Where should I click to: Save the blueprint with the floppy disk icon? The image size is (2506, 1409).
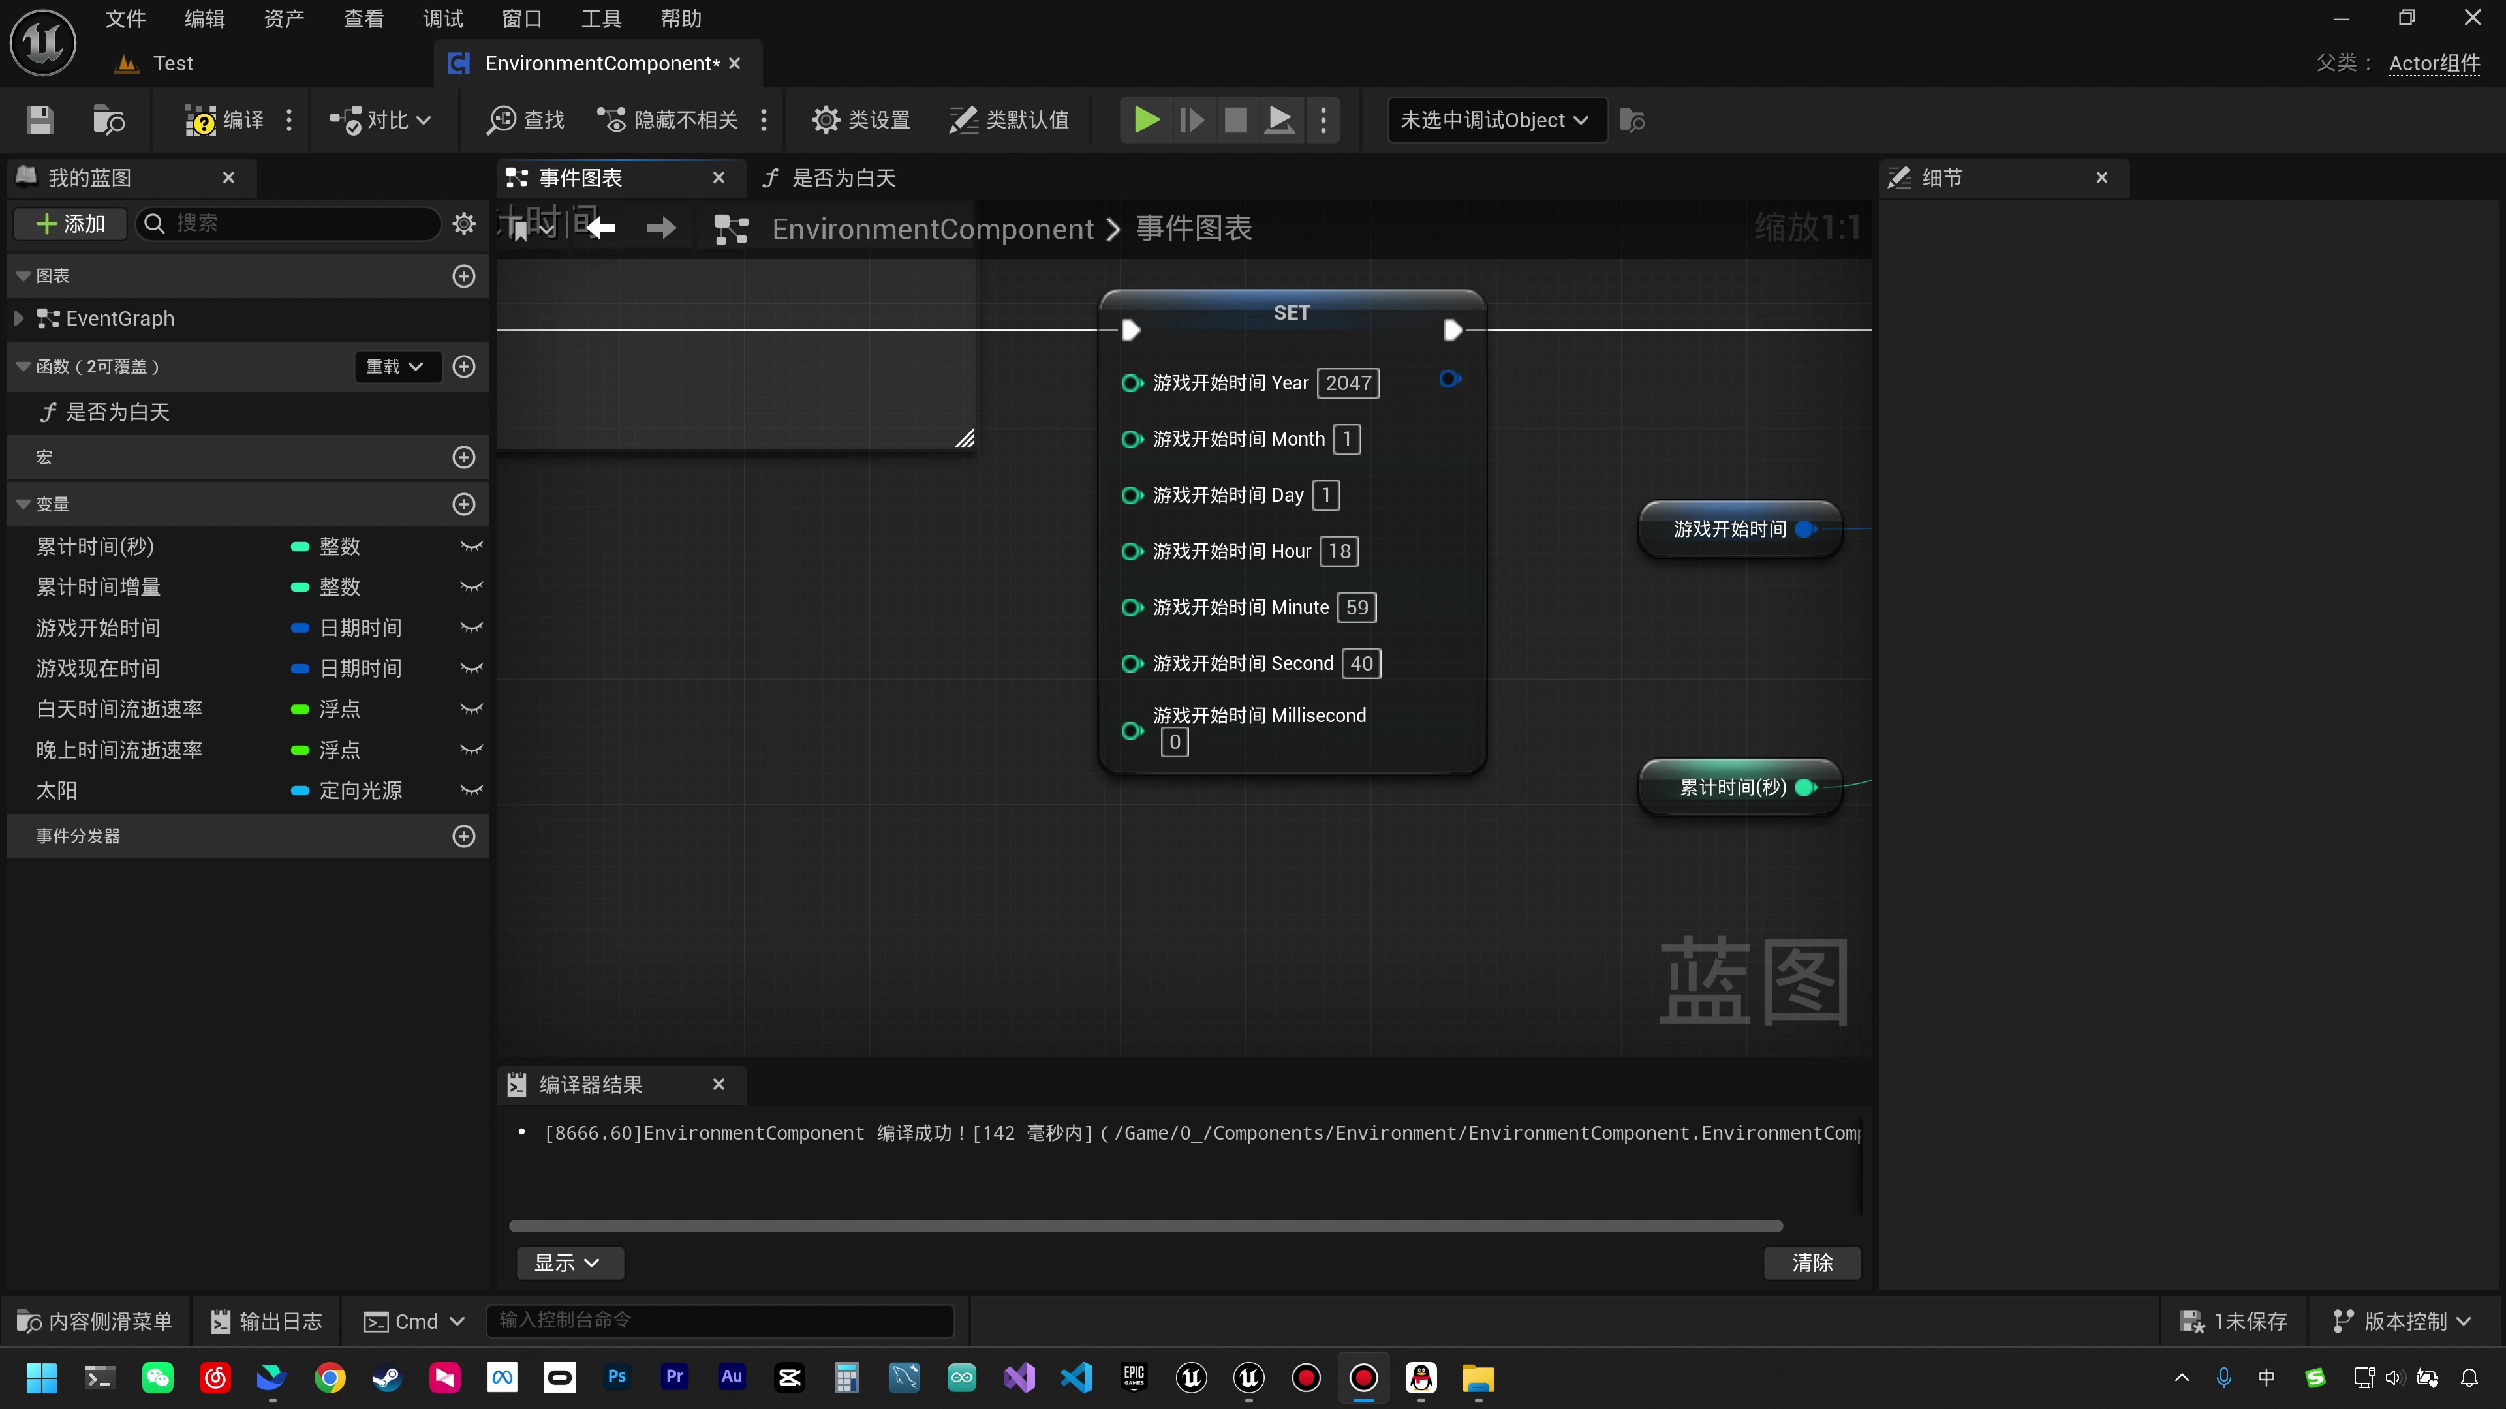pos(40,119)
